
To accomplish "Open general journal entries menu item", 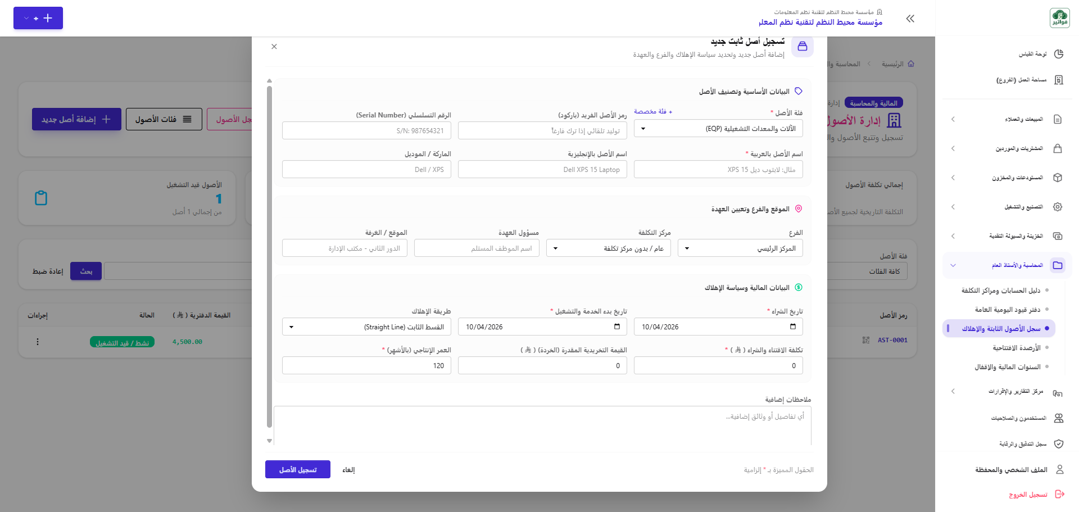I will [x=1008, y=310].
